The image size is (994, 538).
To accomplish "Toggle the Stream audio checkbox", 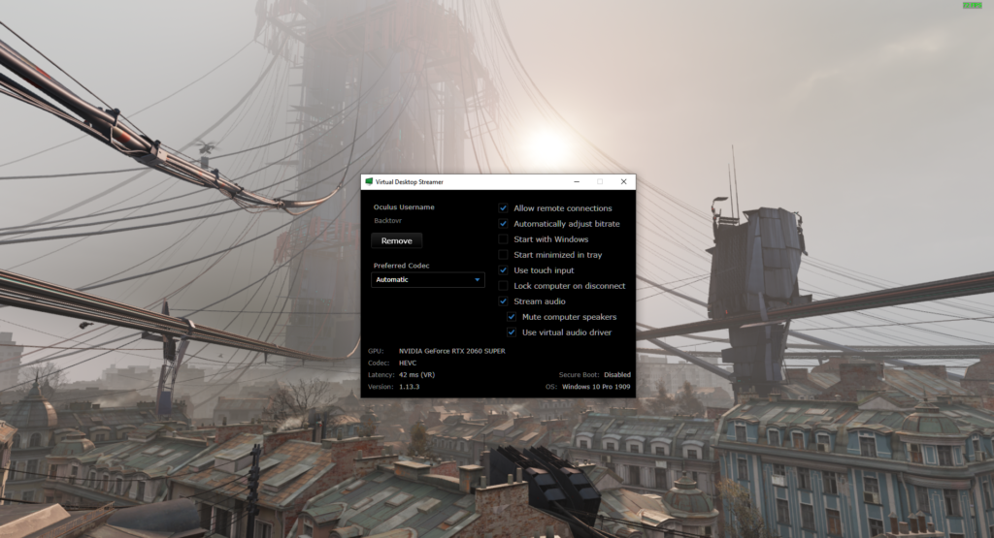I will (503, 301).
